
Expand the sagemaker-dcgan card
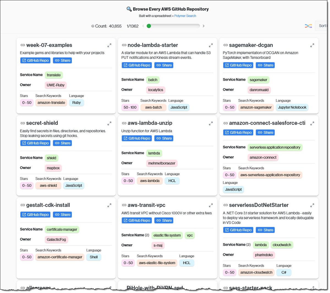tap(312, 45)
